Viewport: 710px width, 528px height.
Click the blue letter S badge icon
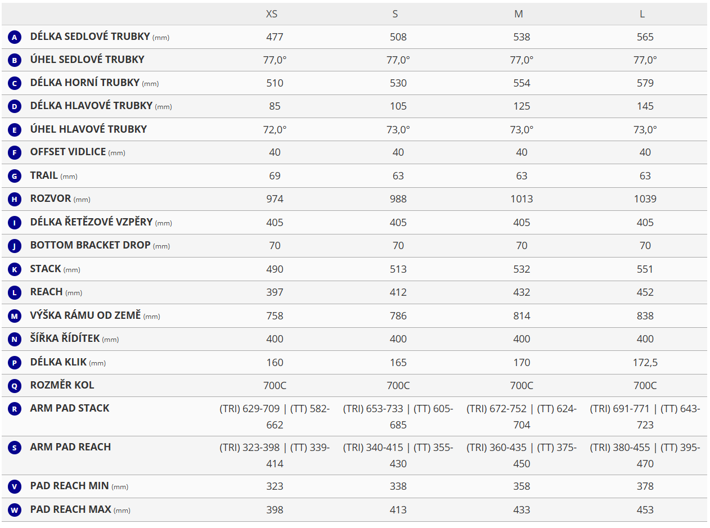click(x=15, y=448)
